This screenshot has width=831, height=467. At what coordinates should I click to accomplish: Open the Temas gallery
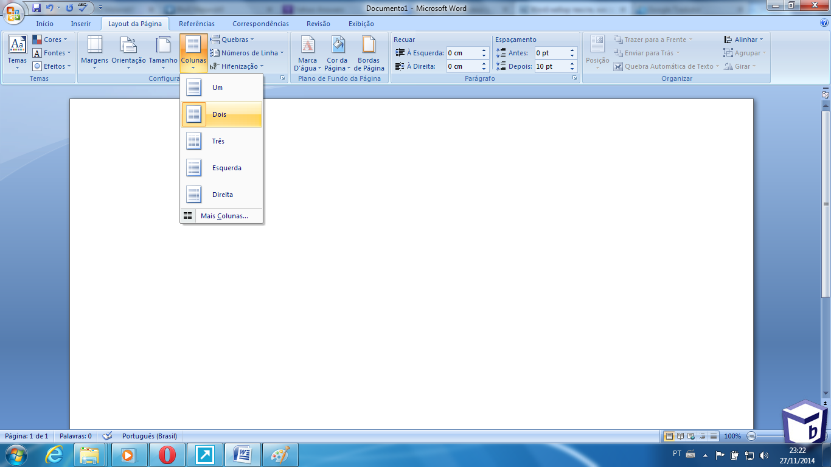(x=17, y=53)
